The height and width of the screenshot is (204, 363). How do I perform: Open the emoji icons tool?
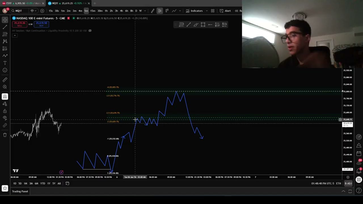click(x=5, y=70)
